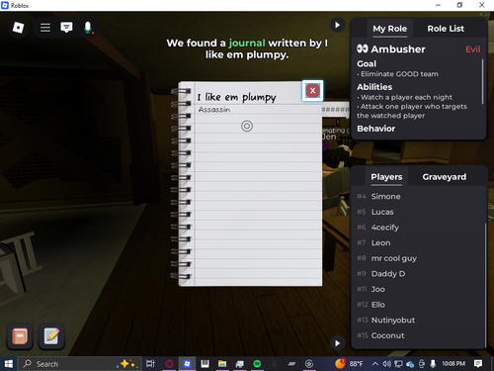
Task: Click the Assassin line in the journal
Action: (214, 110)
